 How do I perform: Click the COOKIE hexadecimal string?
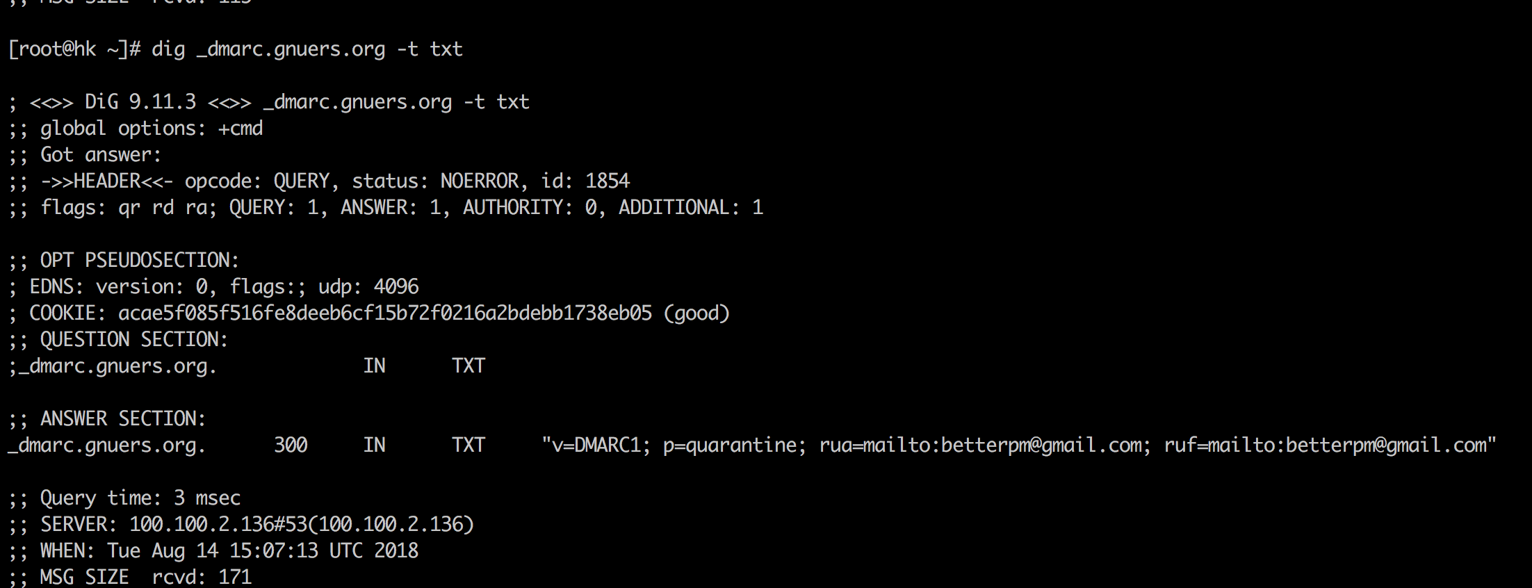[384, 313]
